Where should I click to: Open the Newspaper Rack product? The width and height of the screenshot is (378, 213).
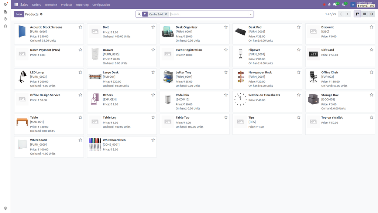267,79
